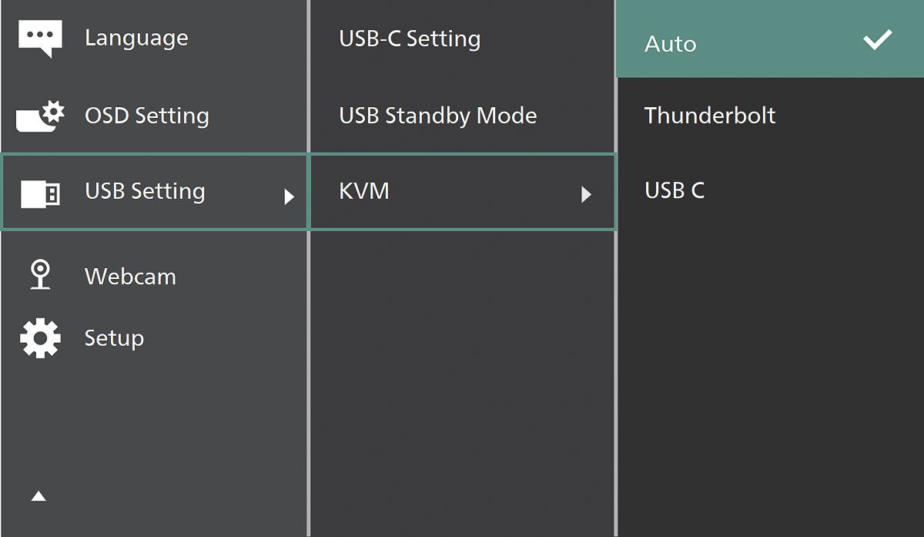Click the OSD Setting gear-screen icon
The image size is (924, 537).
tap(41, 116)
